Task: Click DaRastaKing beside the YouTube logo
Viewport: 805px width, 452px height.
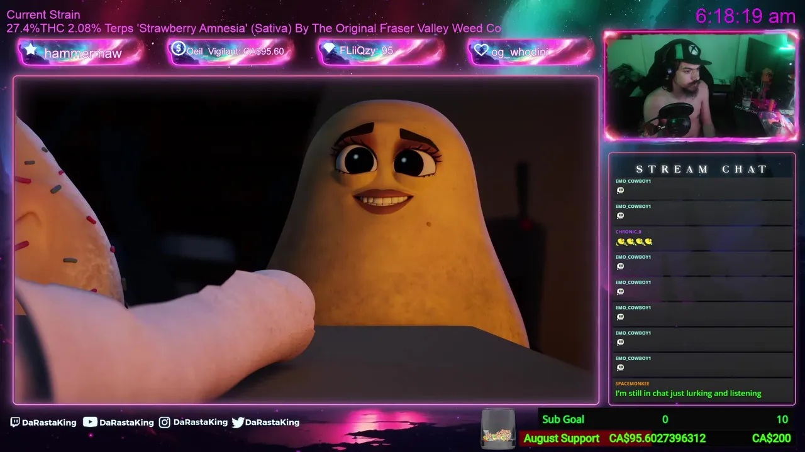Action: (126, 422)
